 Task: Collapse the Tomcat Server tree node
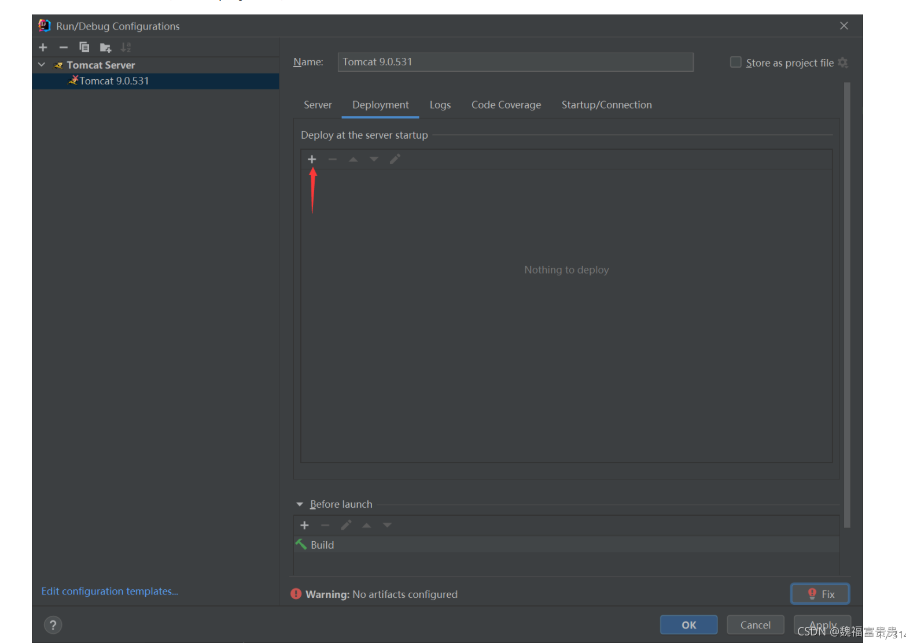(42, 65)
